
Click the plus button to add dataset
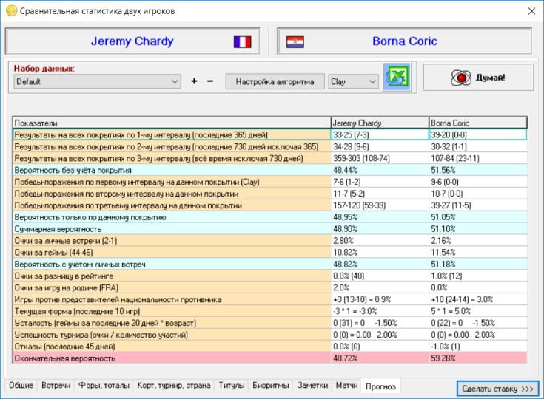(x=194, y=81)
